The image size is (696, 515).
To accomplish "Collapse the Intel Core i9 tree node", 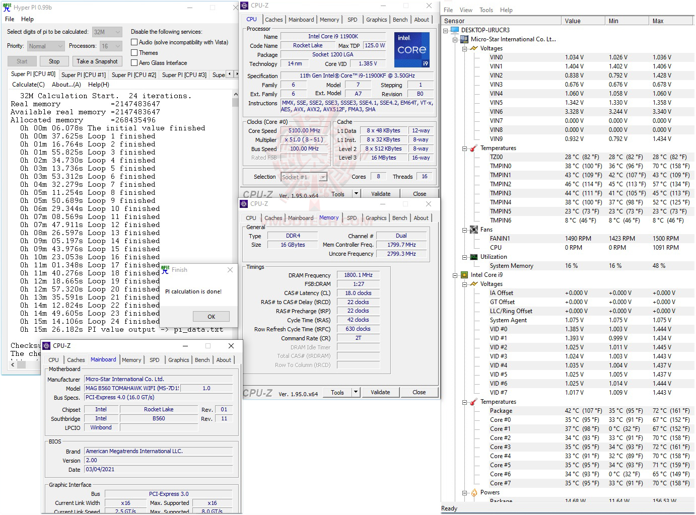I will coord(455,275).
